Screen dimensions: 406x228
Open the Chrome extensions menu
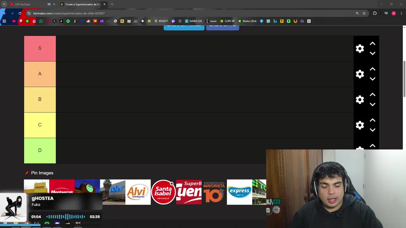pyautogui.click(x=375, y=13)
